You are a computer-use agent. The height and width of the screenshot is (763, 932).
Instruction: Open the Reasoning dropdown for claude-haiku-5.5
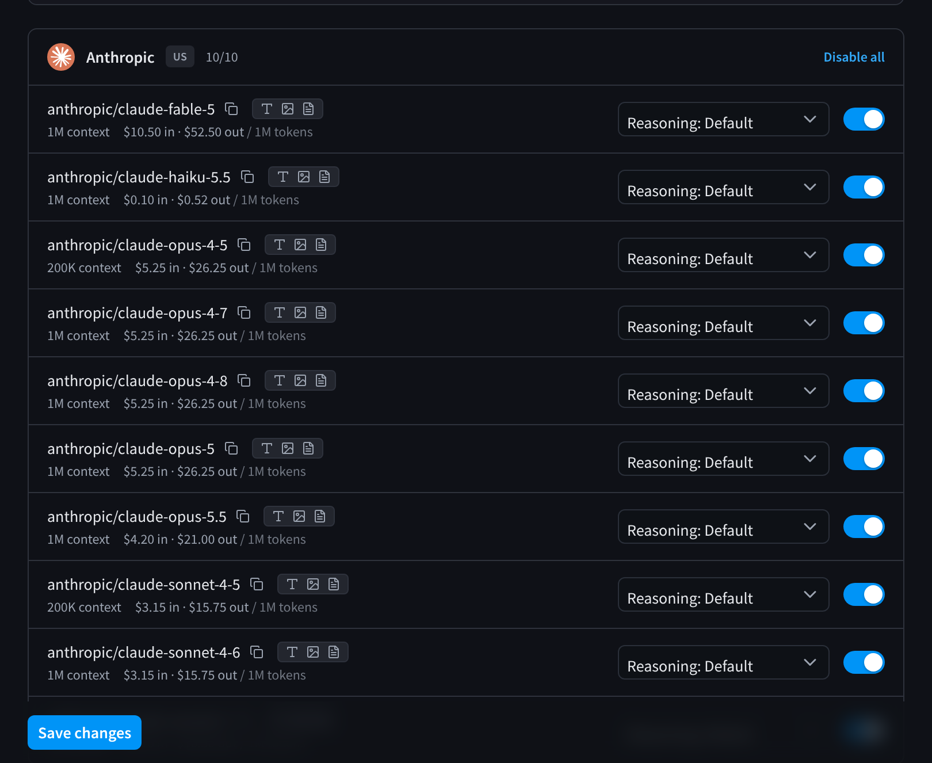pyautogui.click(x=724, y=187)
